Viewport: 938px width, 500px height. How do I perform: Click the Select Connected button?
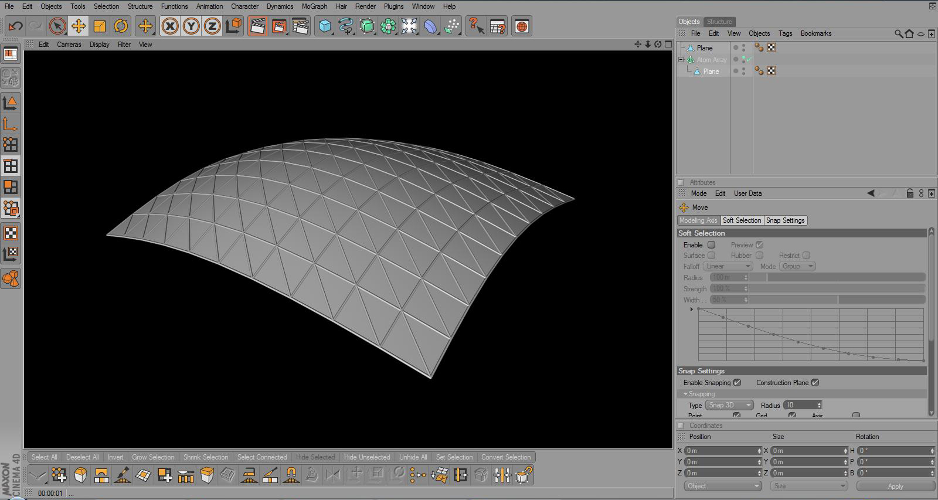coord(262,457)
